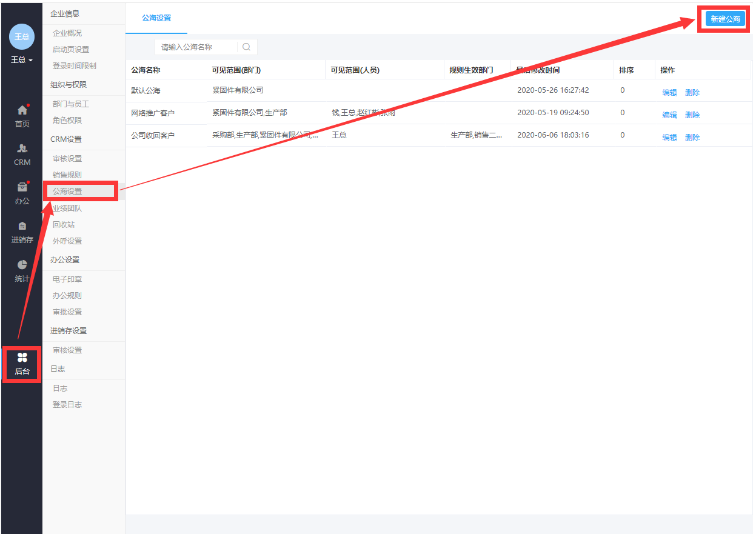
Task: Click timestamp 2020-06-06 18:03:16
Action: point(553,135)
